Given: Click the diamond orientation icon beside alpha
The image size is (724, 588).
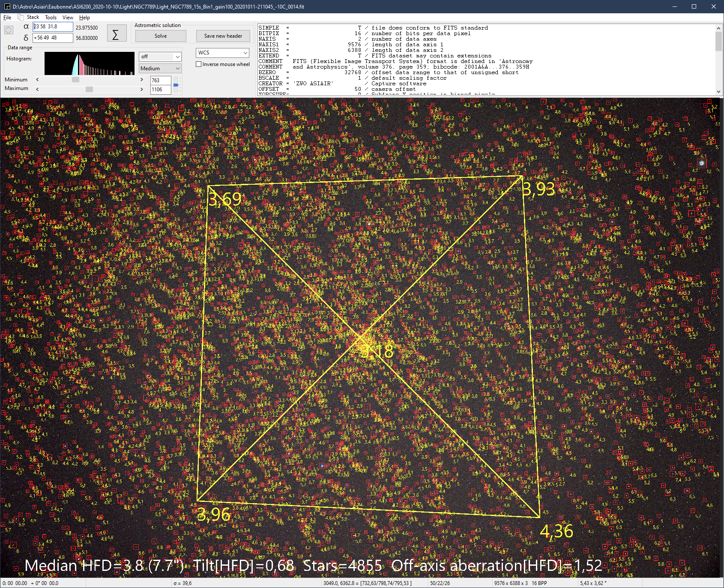Looking at the screenshot, I should tap(9, 30).
